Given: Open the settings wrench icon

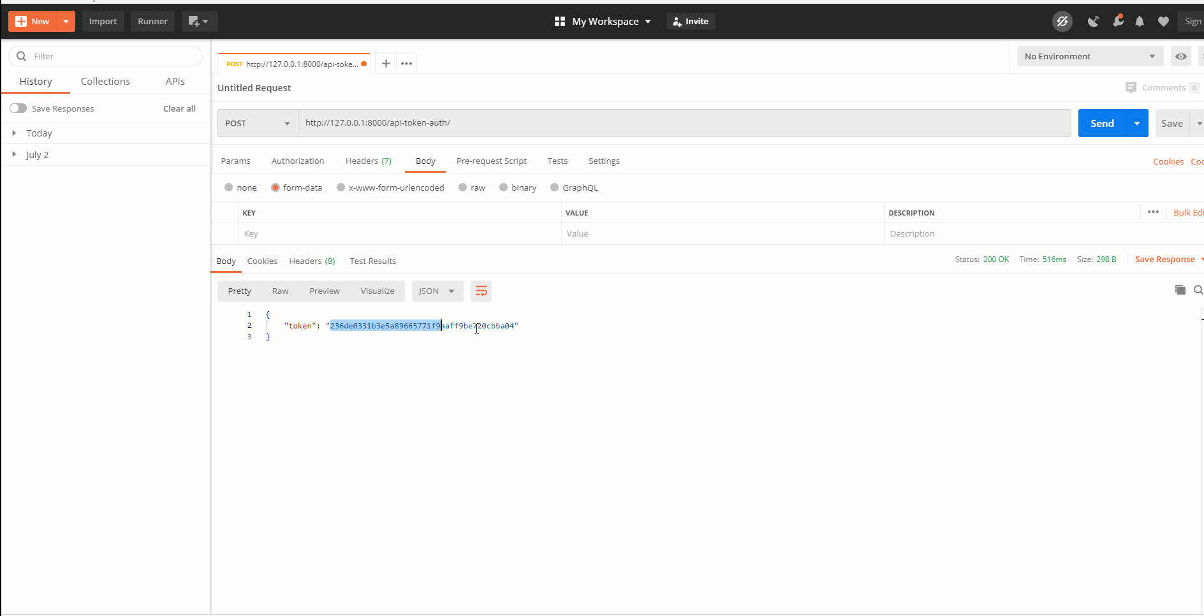Looking at the screenshot, I should (1118, 21).
